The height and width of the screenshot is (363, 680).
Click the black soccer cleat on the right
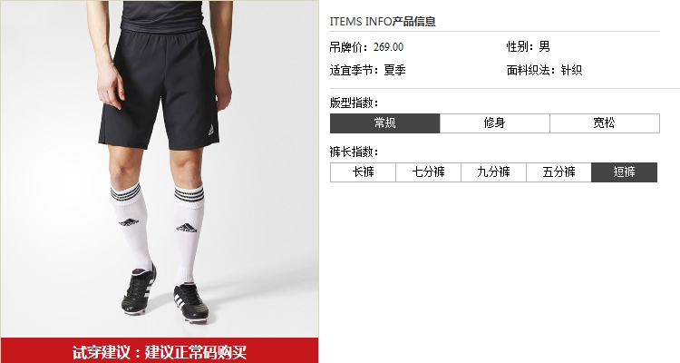tap(190, 302)
